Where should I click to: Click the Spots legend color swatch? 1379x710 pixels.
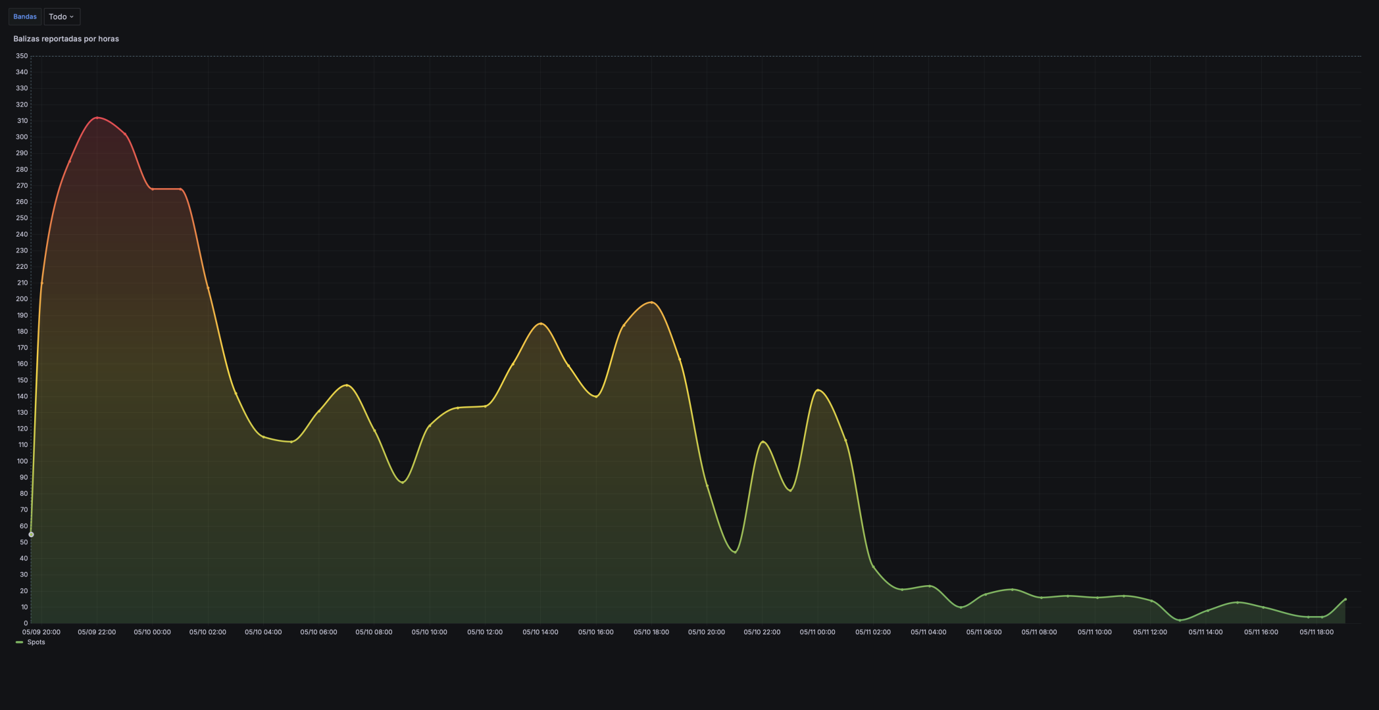(x=19, y=642)
